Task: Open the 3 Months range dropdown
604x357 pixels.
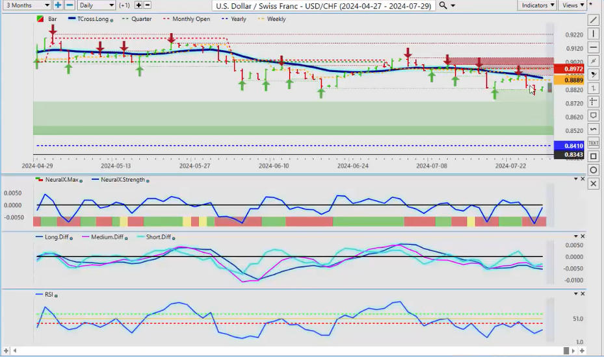Action: click(x=25, y=5)
